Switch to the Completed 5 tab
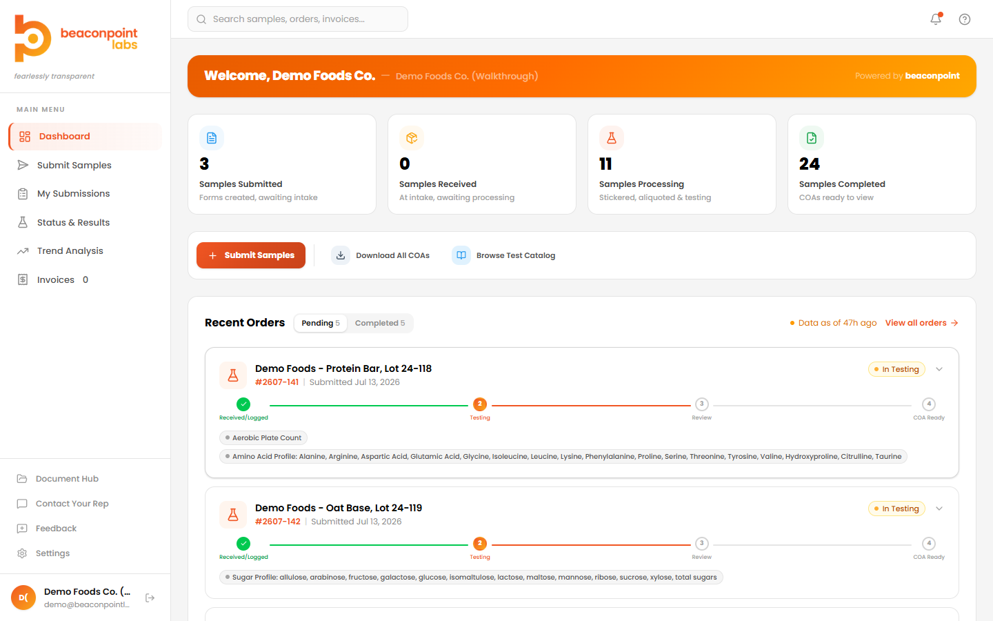 pyautogui.click(x=380, y=323)
